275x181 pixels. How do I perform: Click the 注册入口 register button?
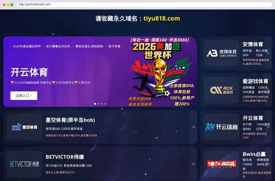click(24, 96)
